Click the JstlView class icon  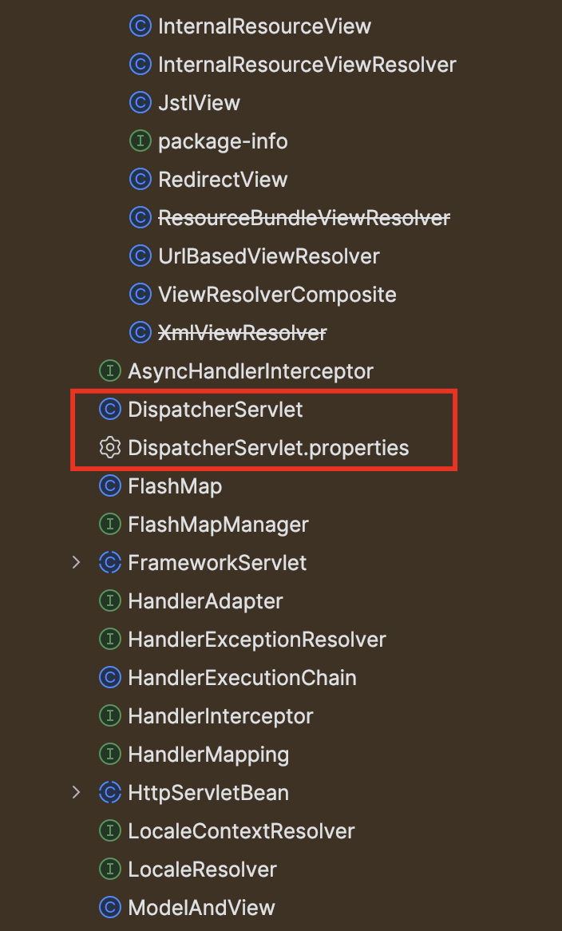(140, 103)
